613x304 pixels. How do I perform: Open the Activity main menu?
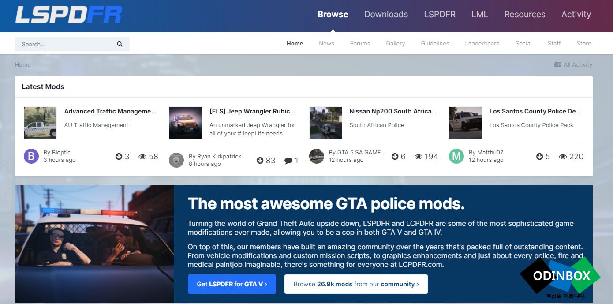576,15
